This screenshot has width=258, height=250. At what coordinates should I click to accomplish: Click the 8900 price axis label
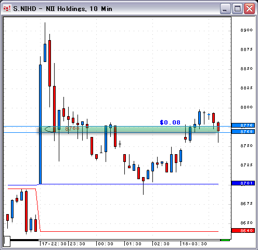247,30
